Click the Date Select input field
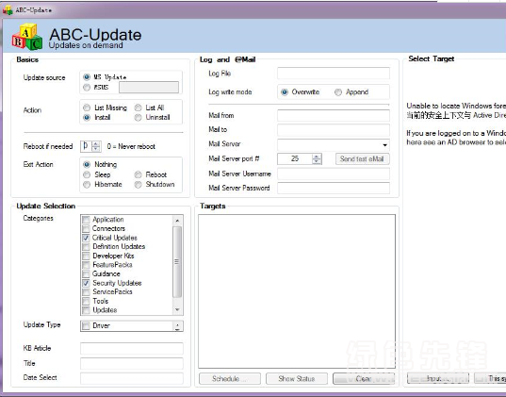The height and width of the screenshot is (397, 506). pos(132,378)
